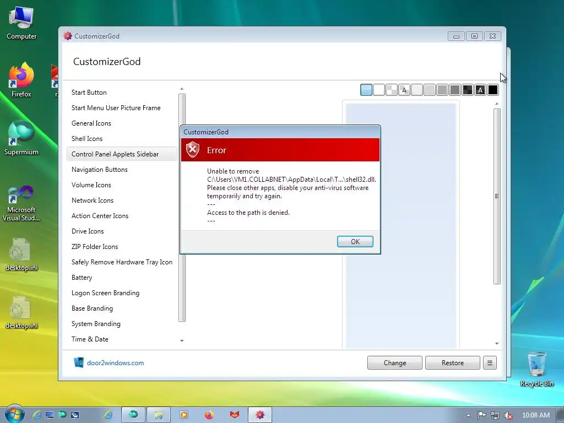Click the Change button

point(394,362)
